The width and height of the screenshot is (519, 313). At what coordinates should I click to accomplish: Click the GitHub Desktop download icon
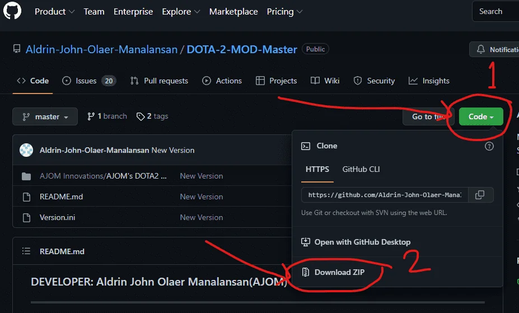305,242
